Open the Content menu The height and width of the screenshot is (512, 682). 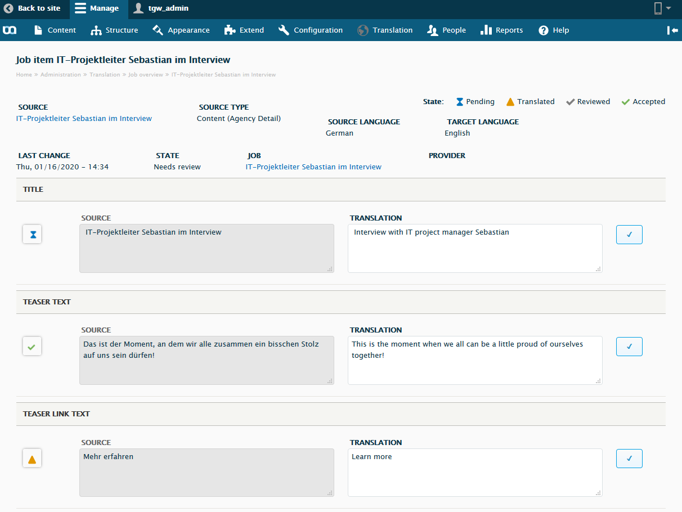click(55, 30)
